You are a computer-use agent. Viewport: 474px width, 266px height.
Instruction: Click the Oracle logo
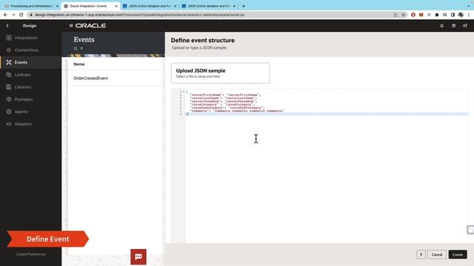90,26
